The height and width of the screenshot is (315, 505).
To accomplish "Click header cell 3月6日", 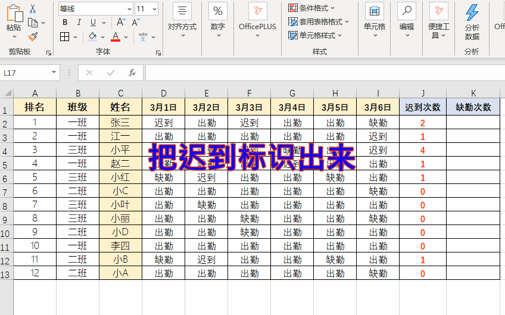I will [378, 107].
